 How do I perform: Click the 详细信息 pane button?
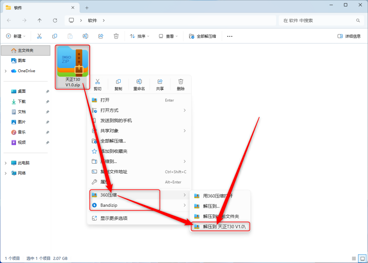tap(349, 36)
